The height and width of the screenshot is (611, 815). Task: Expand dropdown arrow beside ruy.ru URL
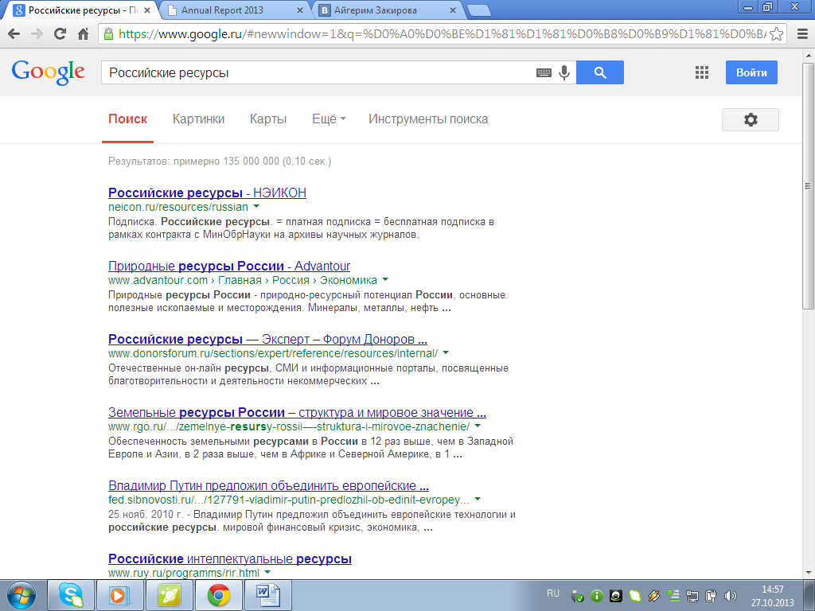click(267, 573)
